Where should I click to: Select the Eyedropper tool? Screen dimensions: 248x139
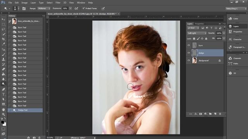pyautogui.click(x=3, y=44)
